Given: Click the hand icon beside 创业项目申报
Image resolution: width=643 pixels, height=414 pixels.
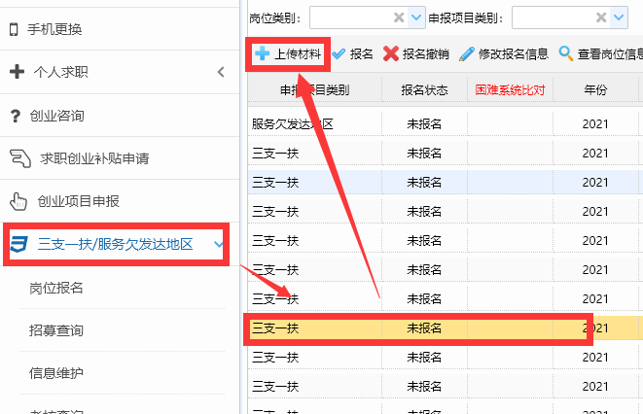Looking at the screenshot, I should pyautogui.click(x=18, y=201).
